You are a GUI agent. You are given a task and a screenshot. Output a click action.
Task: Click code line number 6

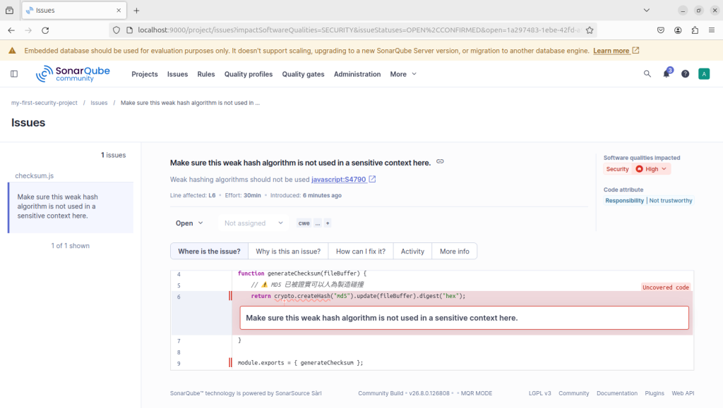coord(179,297)
